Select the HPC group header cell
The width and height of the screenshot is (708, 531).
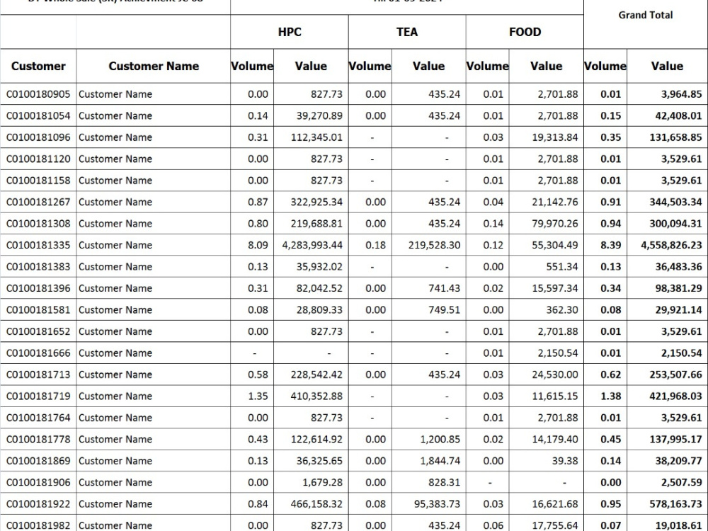[290, 32]
